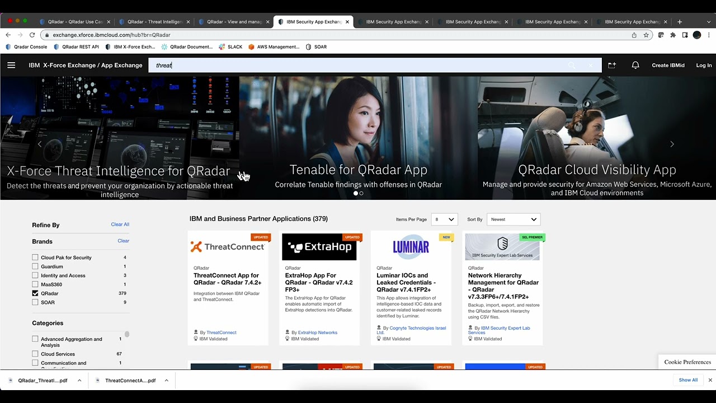Viewport: 716px width, 403px height.
Task: Open QRadar REST API bookmark
Action: point(77,47)
